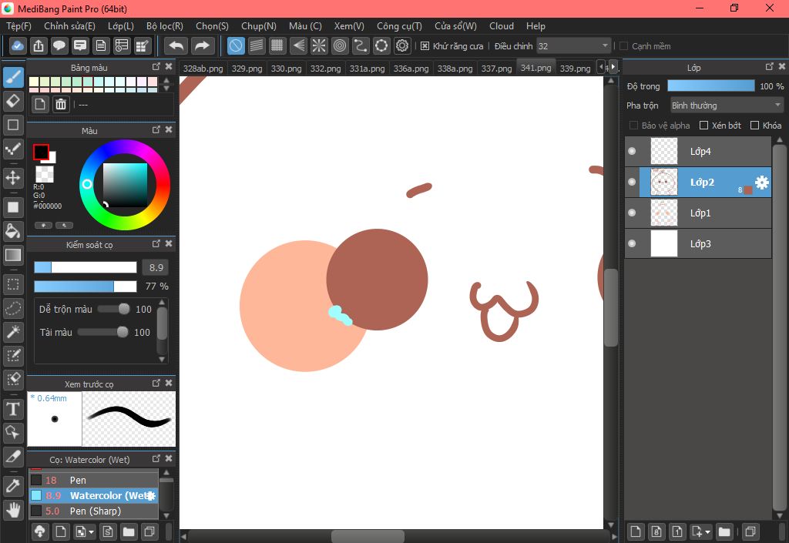Open Pha trộn blend mode dropdown
The image size is (789, 543).
click(x=727, y=105)
